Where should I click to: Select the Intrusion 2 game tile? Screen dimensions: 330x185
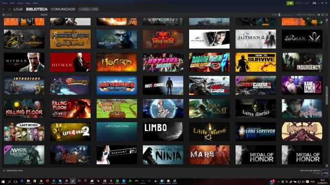pos(24,85)
